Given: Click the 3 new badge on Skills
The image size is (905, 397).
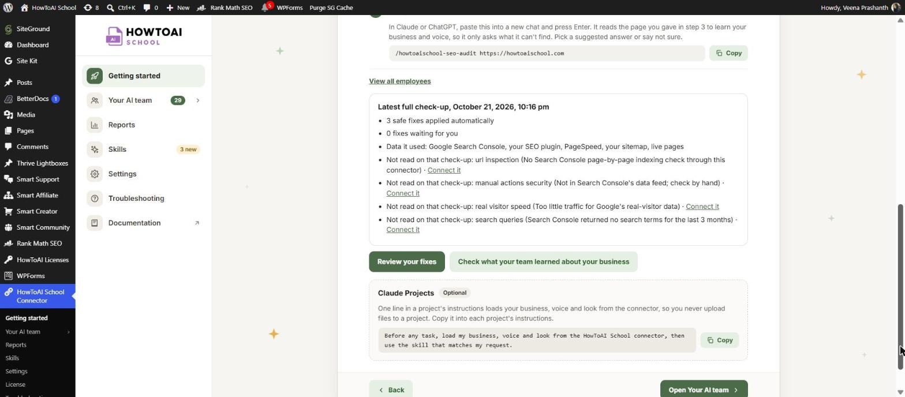Looking at the screenshot, I should coord(188,149).
